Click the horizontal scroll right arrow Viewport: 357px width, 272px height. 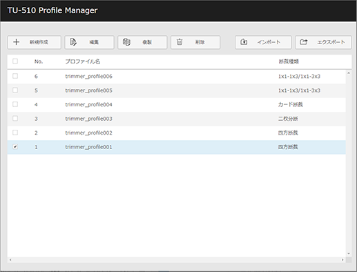pos(342,260)
